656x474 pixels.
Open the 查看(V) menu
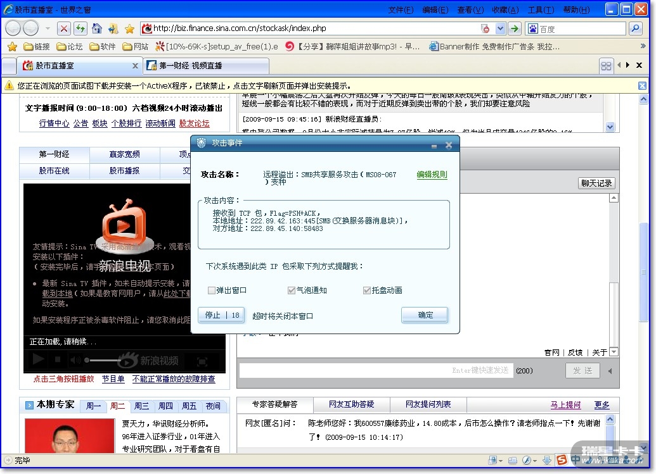click(470, 9)
